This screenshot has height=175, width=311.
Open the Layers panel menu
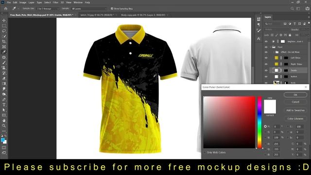click(309, 17)
